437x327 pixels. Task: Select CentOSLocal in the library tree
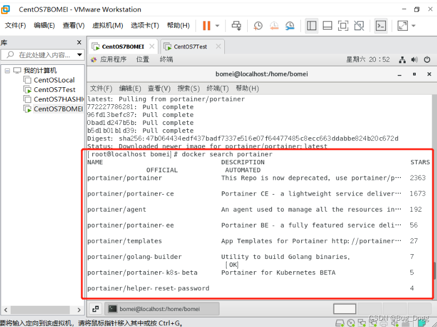[x=54, y=80]
